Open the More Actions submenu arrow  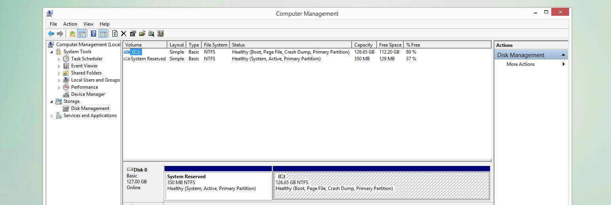pyautogui.click(x=564, y=64)
